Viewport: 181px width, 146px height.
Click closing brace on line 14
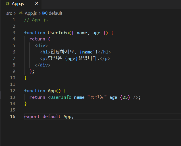(26, 104)
